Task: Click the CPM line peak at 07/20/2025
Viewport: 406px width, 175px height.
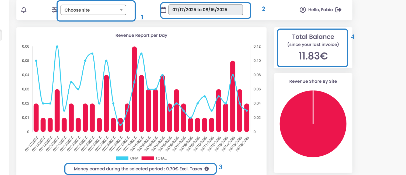Action: coord(57,46)
